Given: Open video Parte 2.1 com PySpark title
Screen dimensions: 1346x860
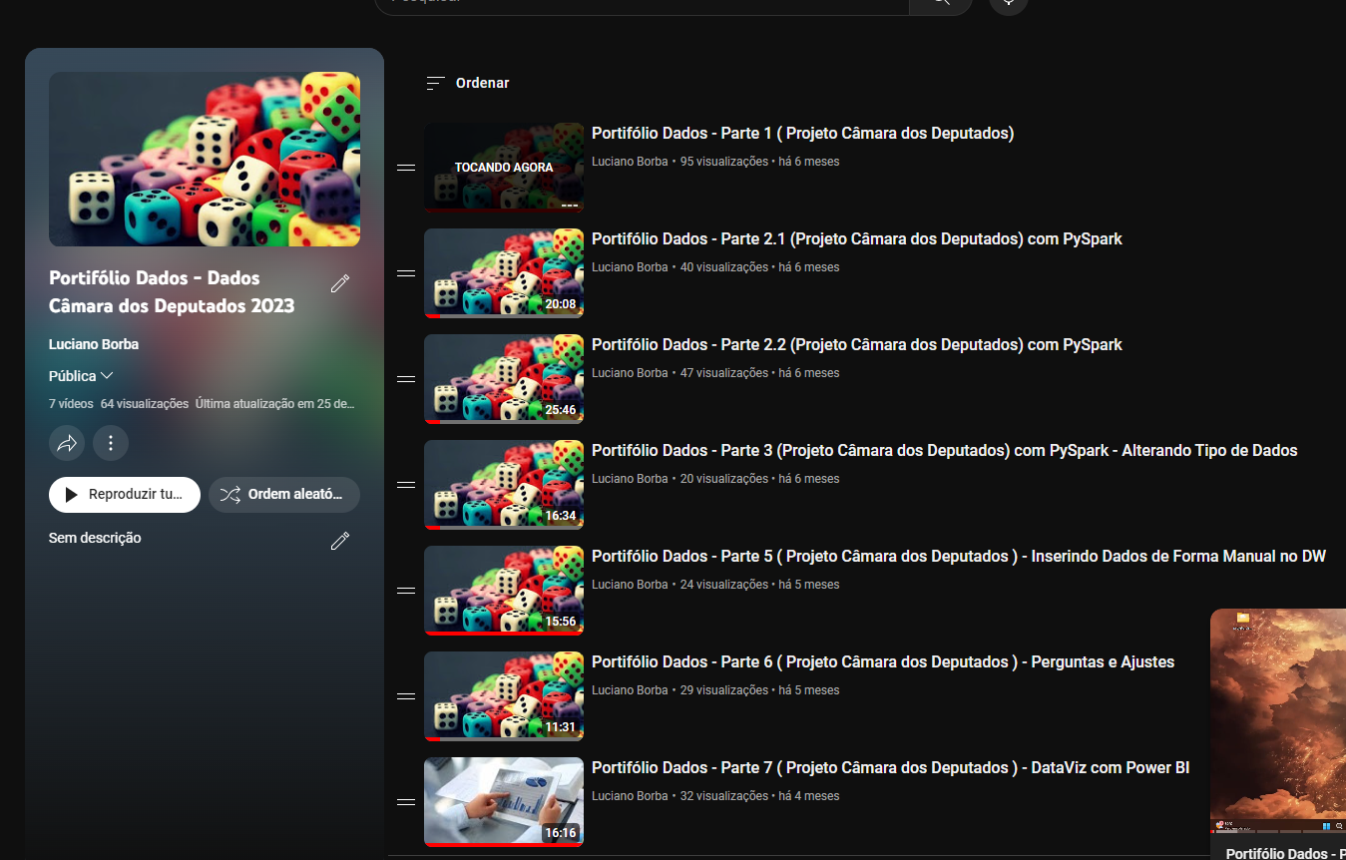Looking at the screenshot, I should tap(857, 239).
